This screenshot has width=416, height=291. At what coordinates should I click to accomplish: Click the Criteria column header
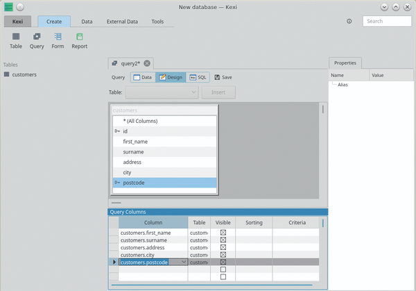[297, 223]
